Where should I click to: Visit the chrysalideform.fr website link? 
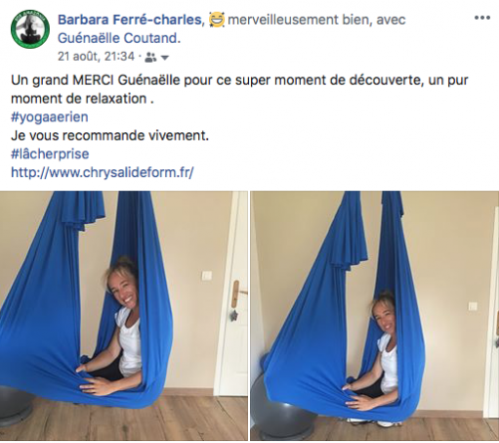pos(103,172)
